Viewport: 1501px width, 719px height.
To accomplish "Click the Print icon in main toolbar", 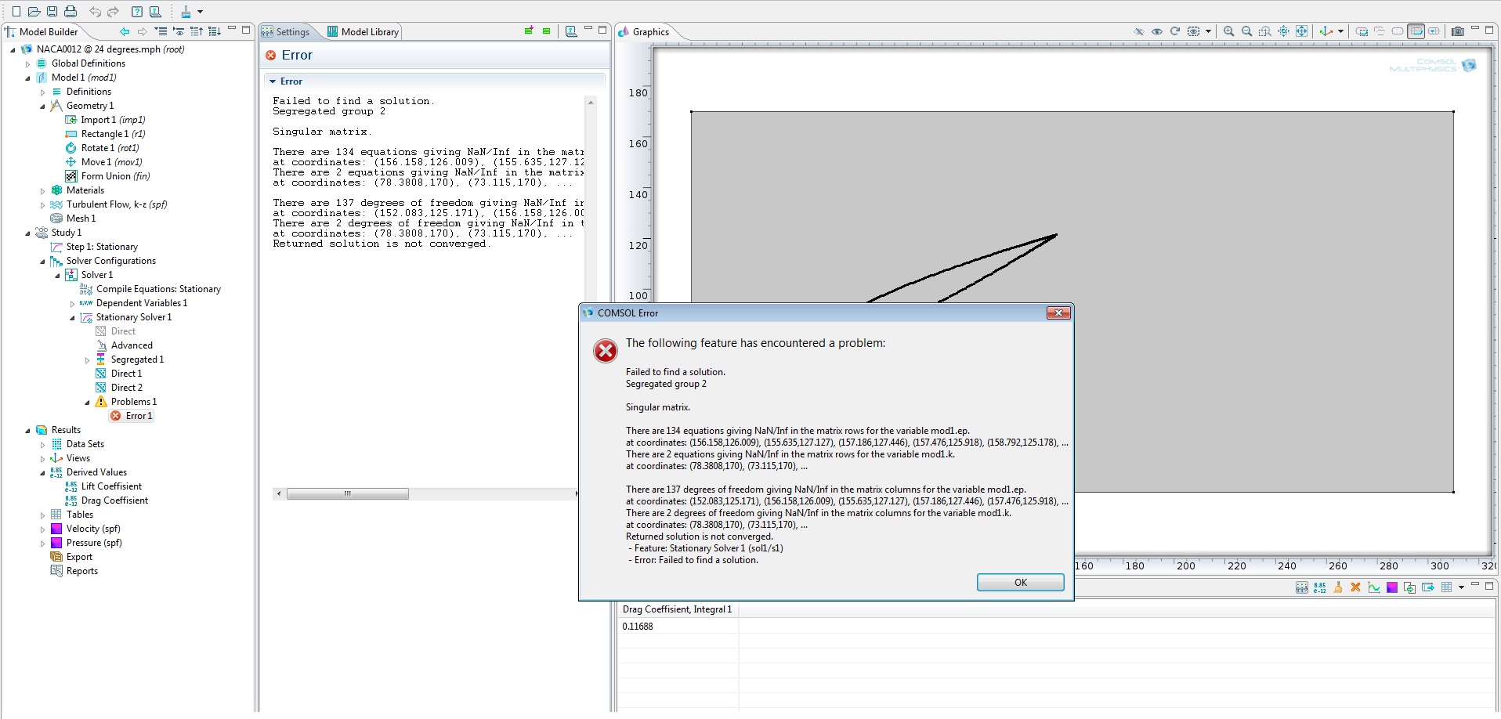I will [x=71, y=11].
